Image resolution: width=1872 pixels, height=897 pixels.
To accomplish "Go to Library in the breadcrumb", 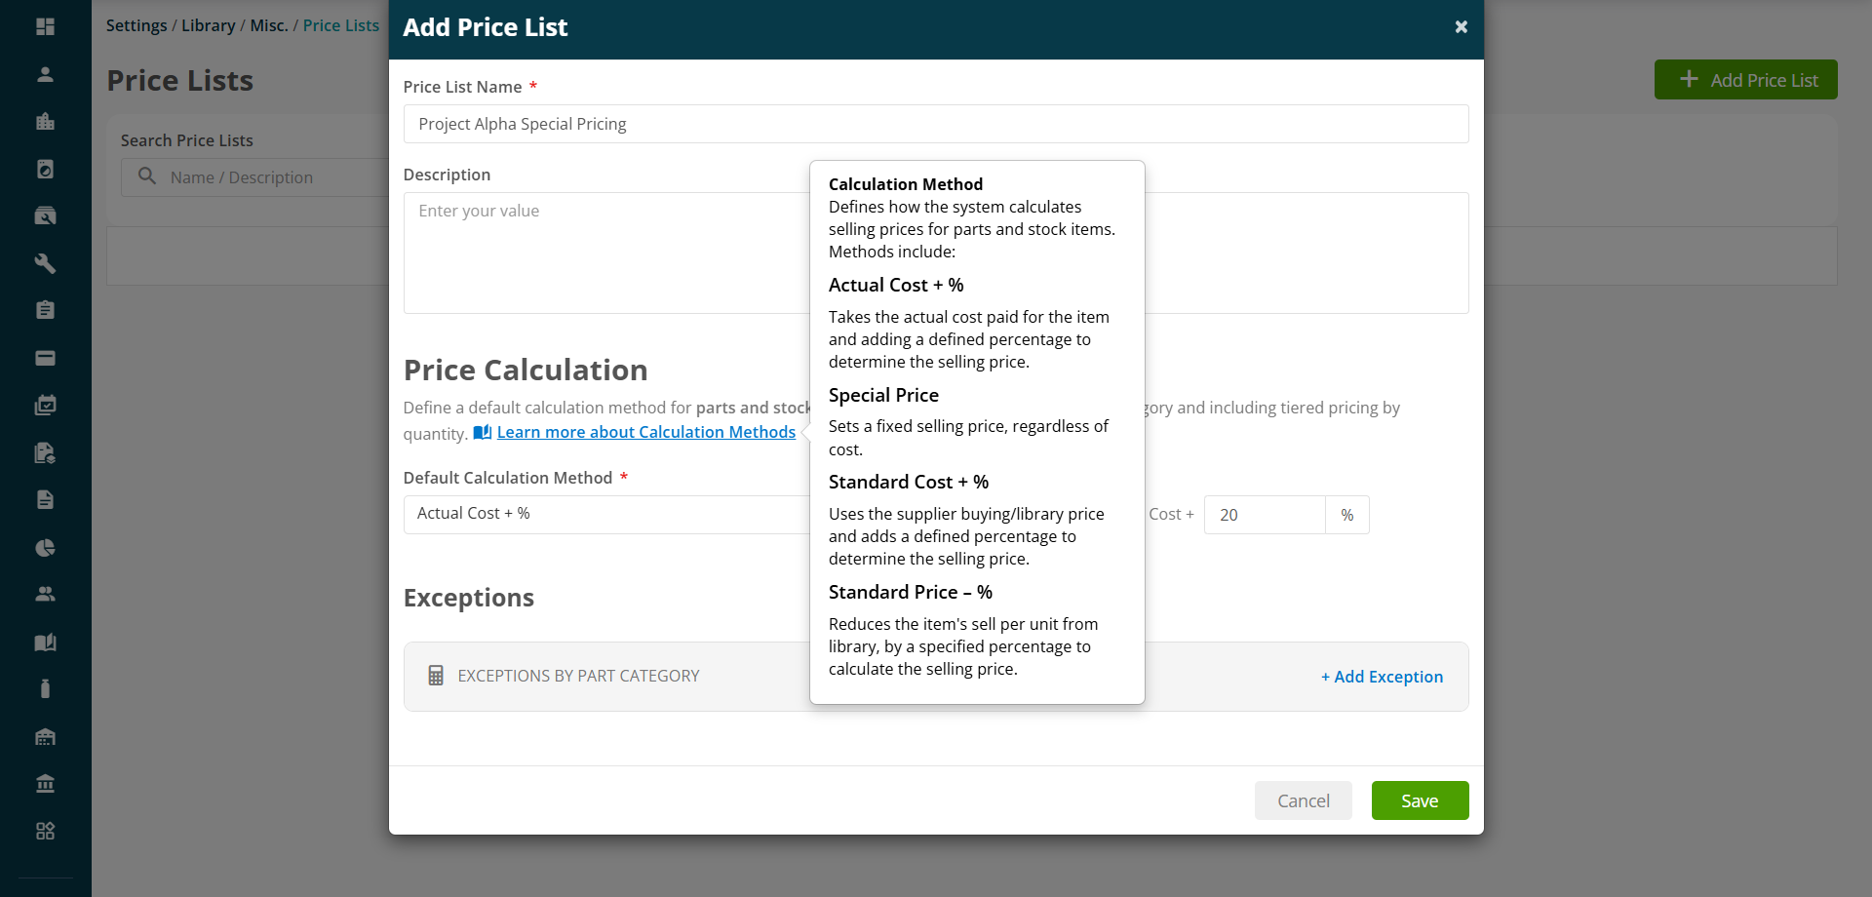I will point(209,25).
